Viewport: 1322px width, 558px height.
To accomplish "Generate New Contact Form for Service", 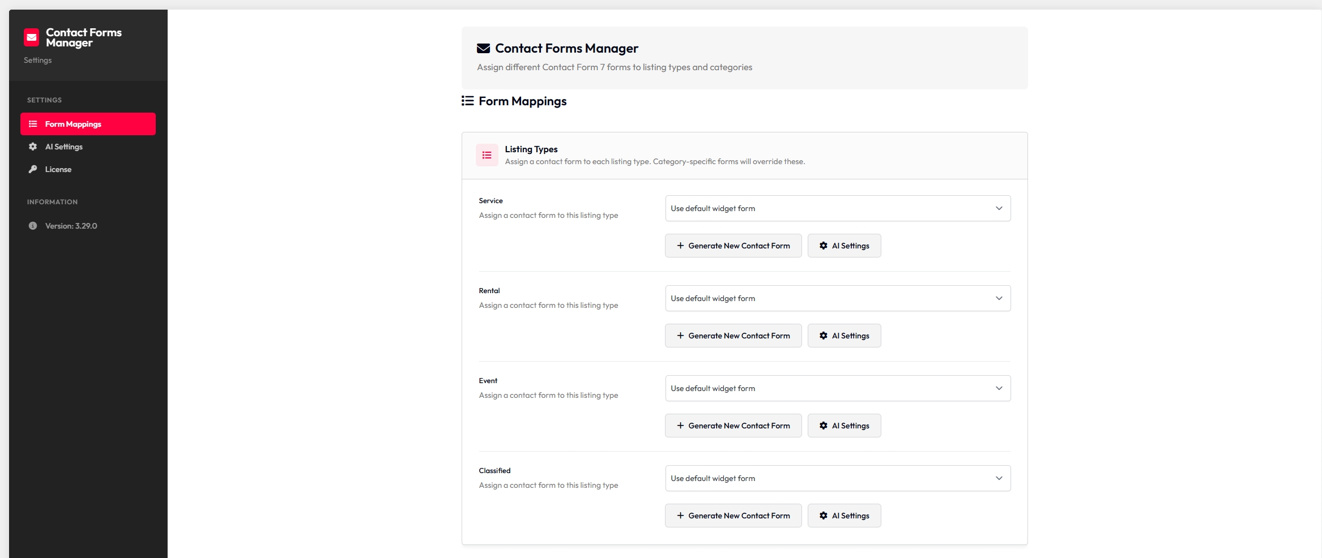I will (x=733, y=246).
